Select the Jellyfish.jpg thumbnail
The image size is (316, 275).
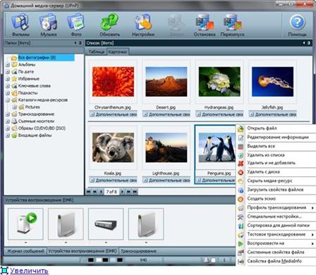[x=272, y=82]
